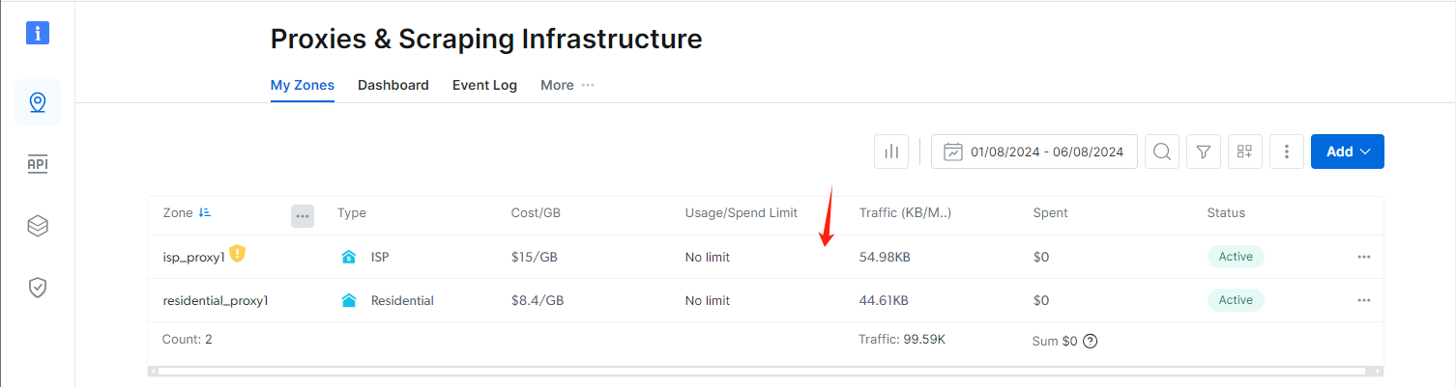Open the residential_proxy1 zone
Screen dimensions: 1456x387
(x=215, y=300)
